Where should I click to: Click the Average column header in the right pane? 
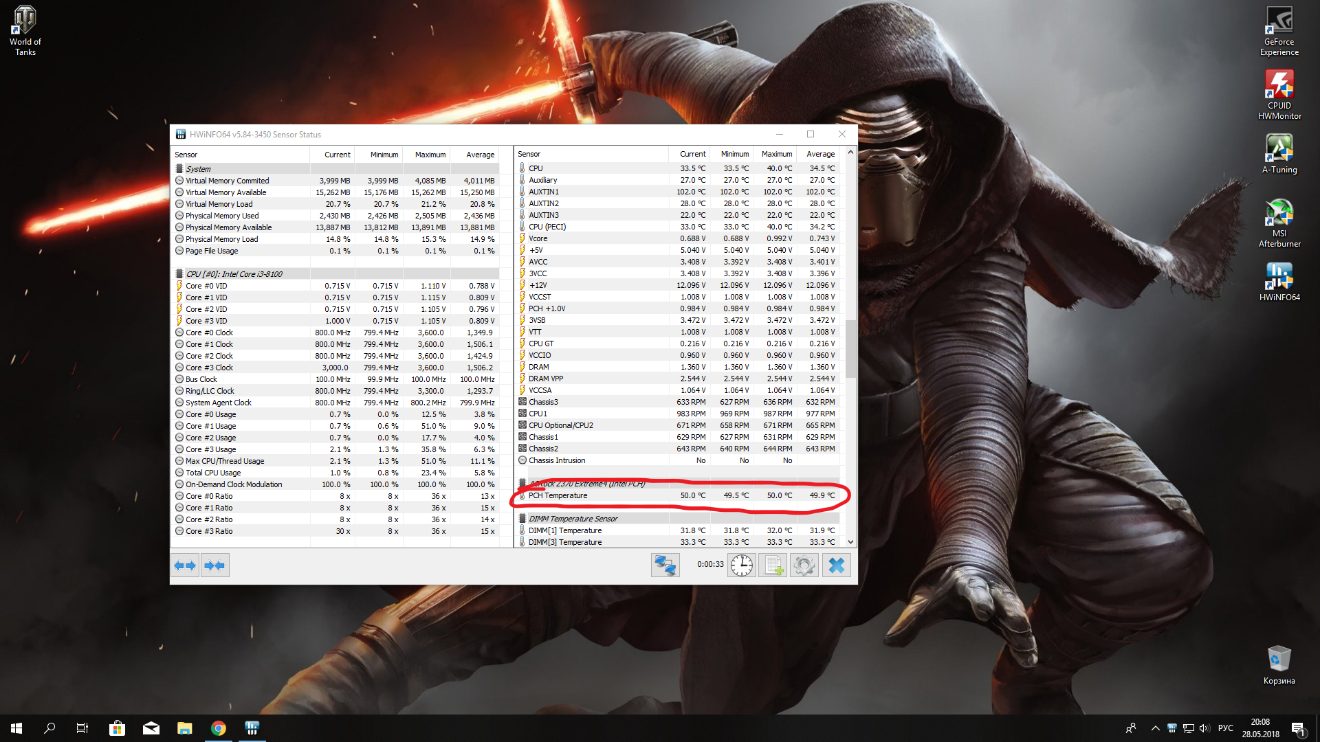pos(820,154)
